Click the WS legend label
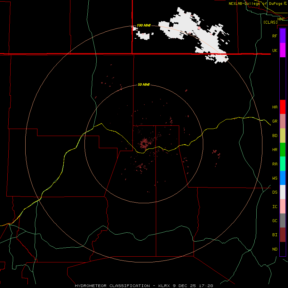 pos(275,178)
